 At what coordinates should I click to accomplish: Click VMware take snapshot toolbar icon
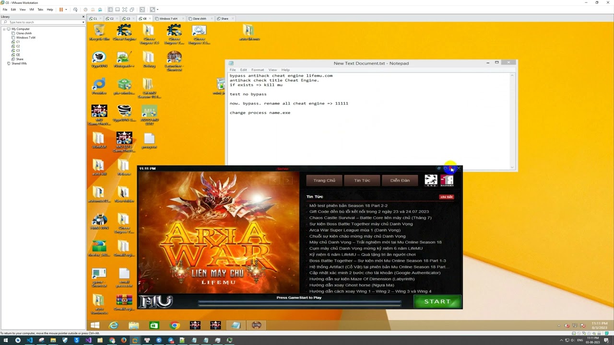click(86, 10)
